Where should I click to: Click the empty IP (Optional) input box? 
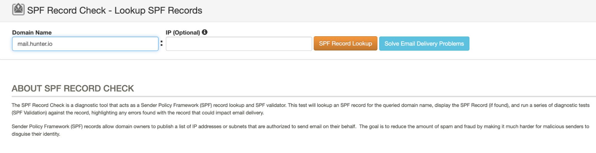tap(239, 44)
